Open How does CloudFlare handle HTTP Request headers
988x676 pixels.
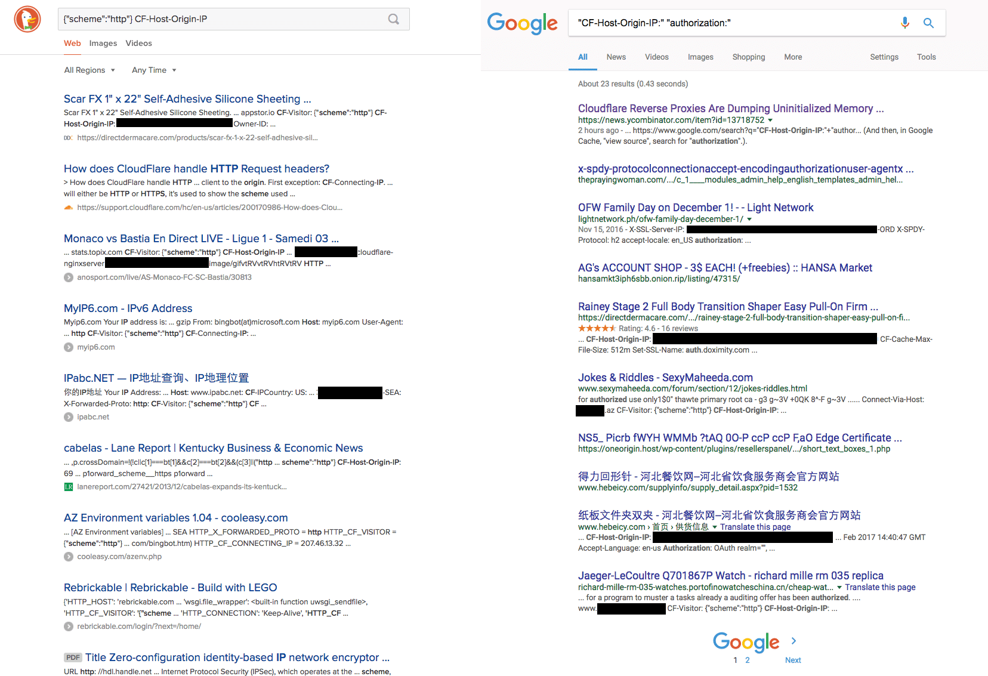[x=196, y=169]
